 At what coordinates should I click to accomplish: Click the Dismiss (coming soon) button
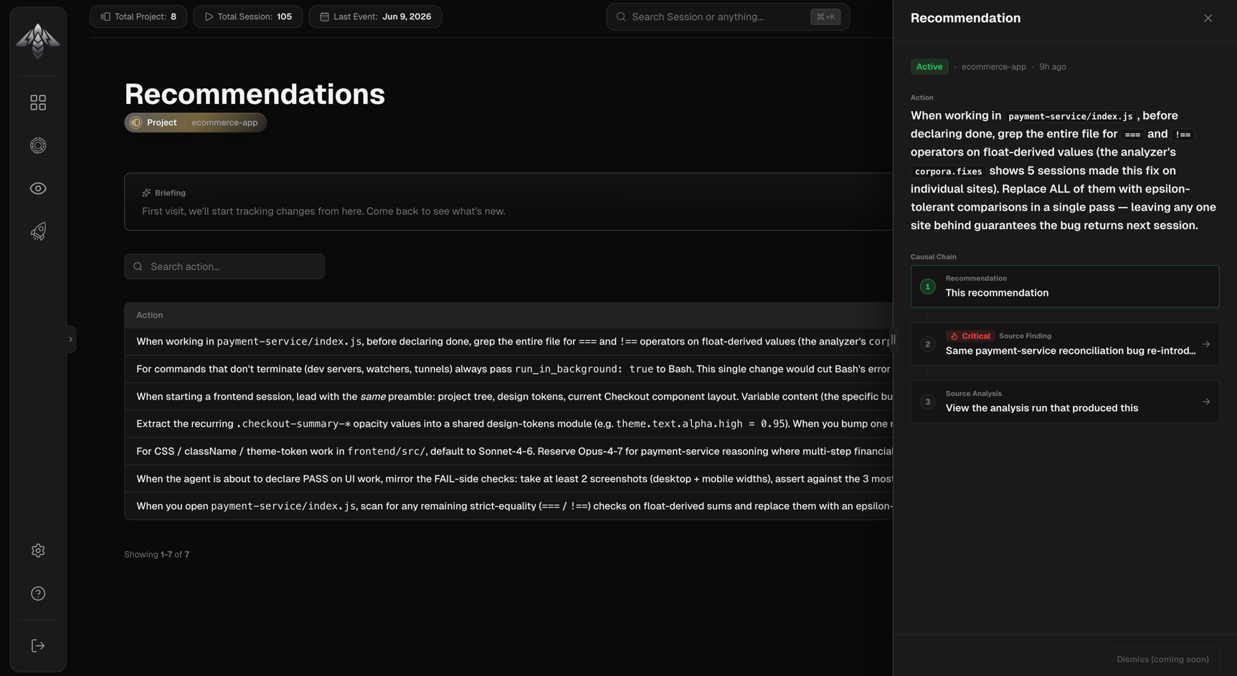(1162, 659)
